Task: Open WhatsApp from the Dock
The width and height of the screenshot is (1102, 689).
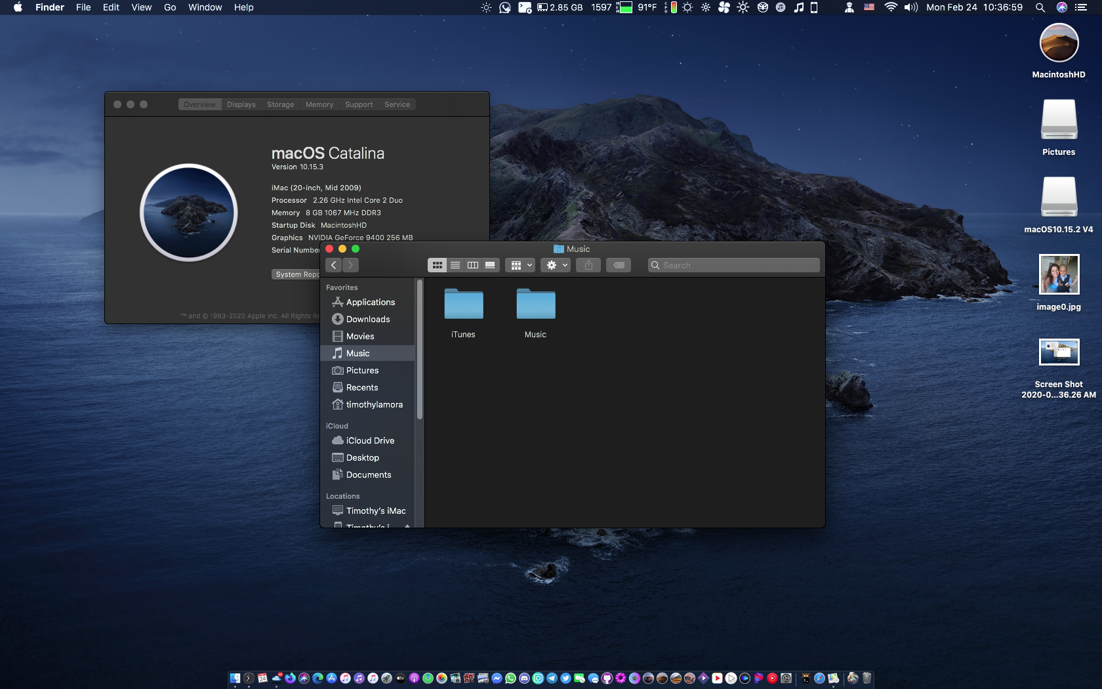Action: click(x=510, y=679)
